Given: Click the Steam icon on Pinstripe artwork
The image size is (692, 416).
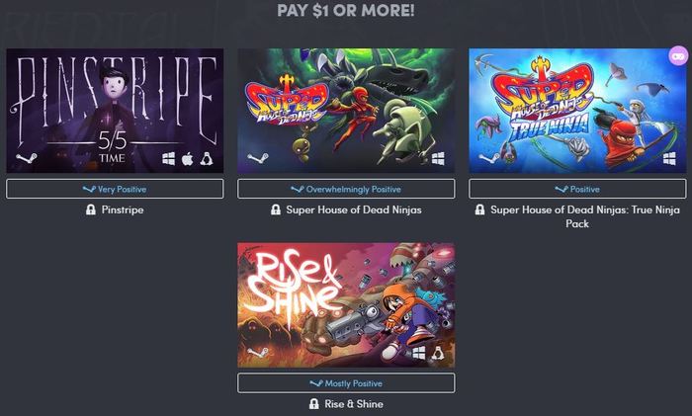Looking at the screenshot, I should 27,157.
